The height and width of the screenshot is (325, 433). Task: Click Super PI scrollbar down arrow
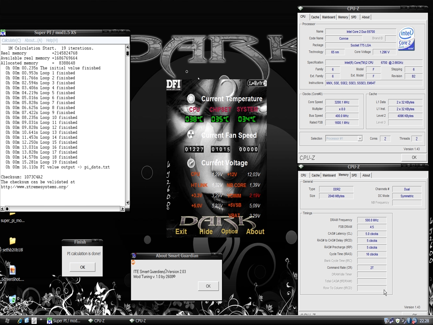pos(127,203)
